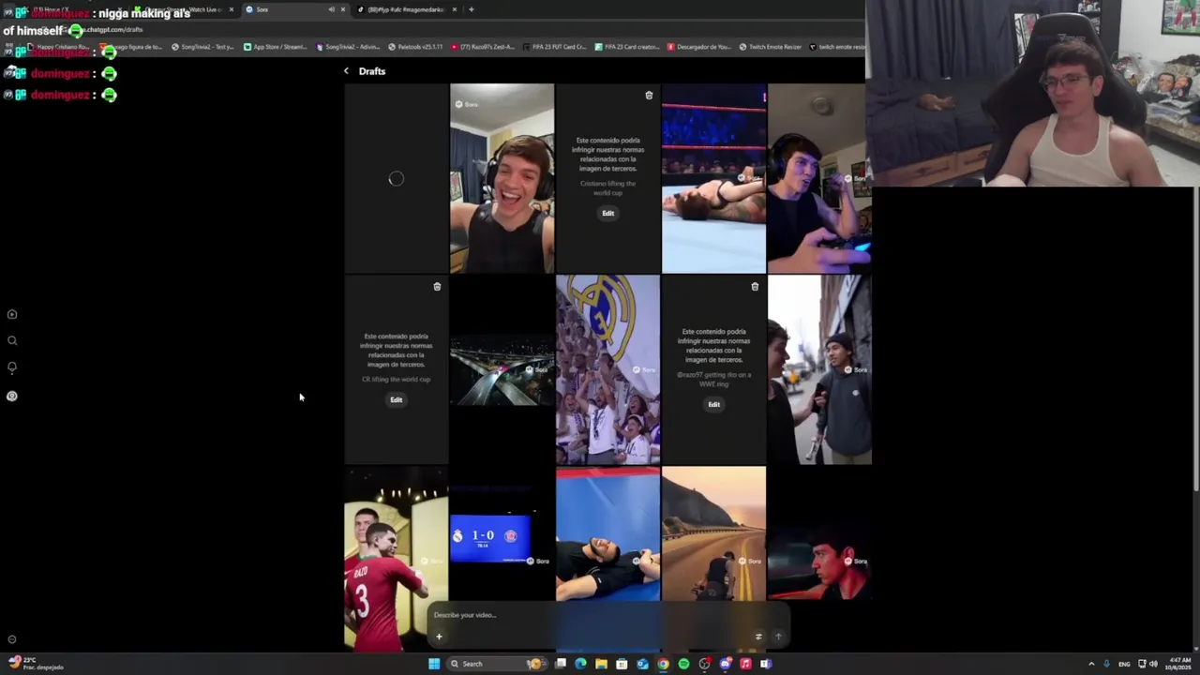Open the clock showing 4:47 AM
1200x675 pixels.
coord(1178,664)
